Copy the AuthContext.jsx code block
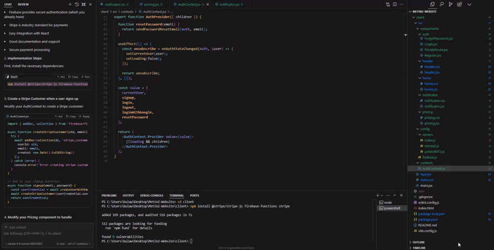The width and height of the screenshot is (494, 250). tap(71, 116)
